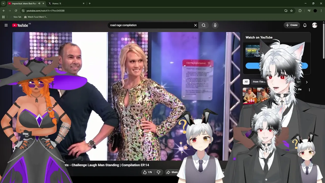Open the browser extensions puzzle icon
325x183 pixels.
pos(300,11)
